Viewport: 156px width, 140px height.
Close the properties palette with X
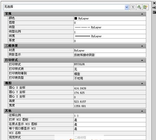point(154,3)
